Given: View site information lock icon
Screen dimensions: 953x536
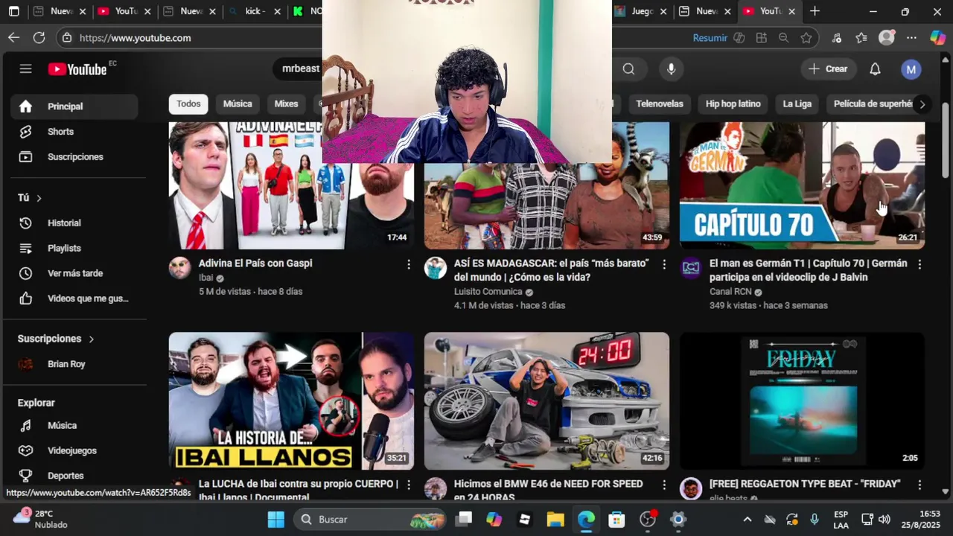Looking at the screenshot, I should 67,37.
